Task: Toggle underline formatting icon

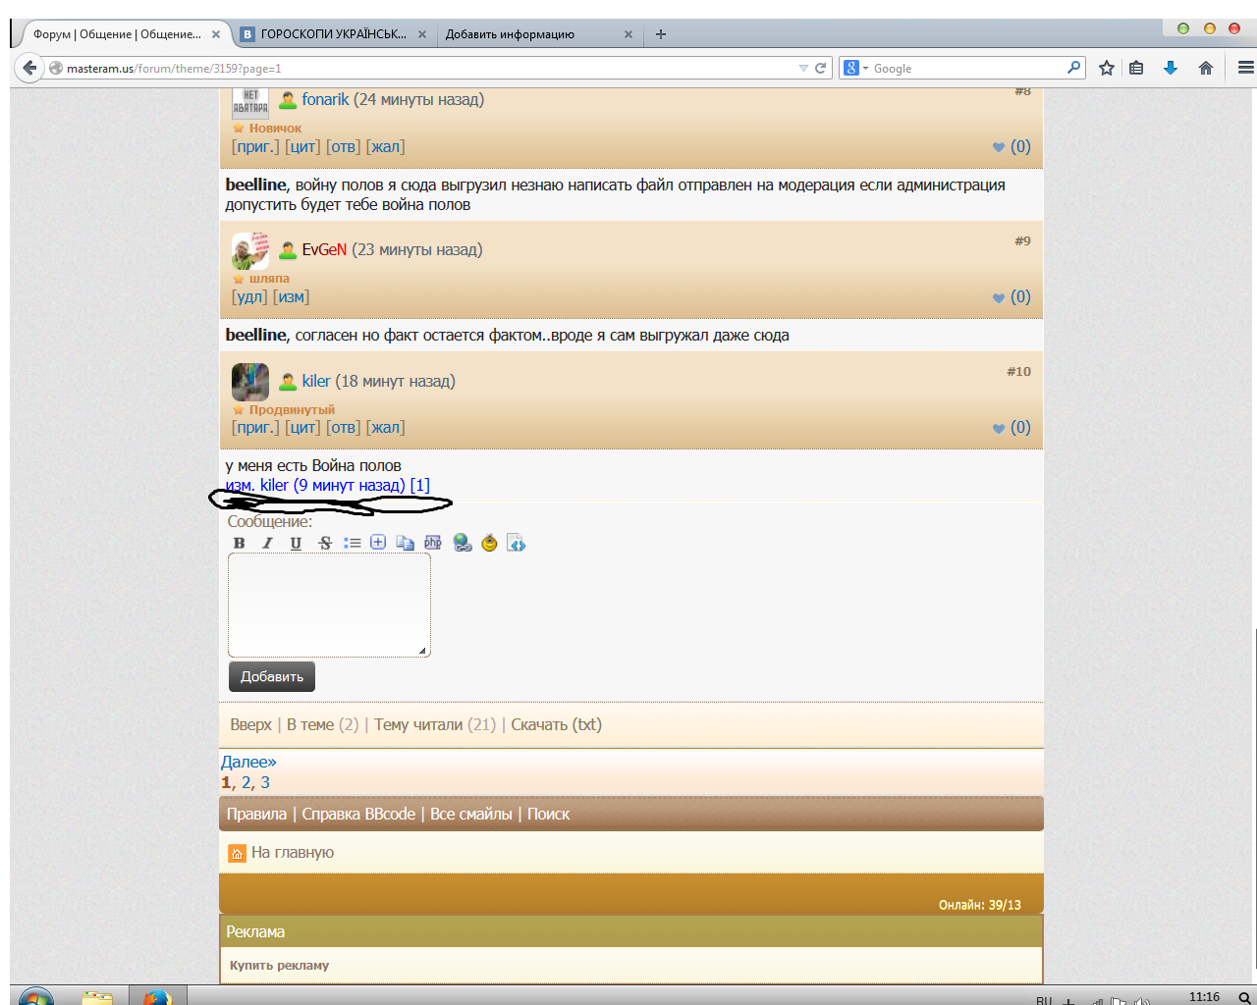Action: click(296, 543)
